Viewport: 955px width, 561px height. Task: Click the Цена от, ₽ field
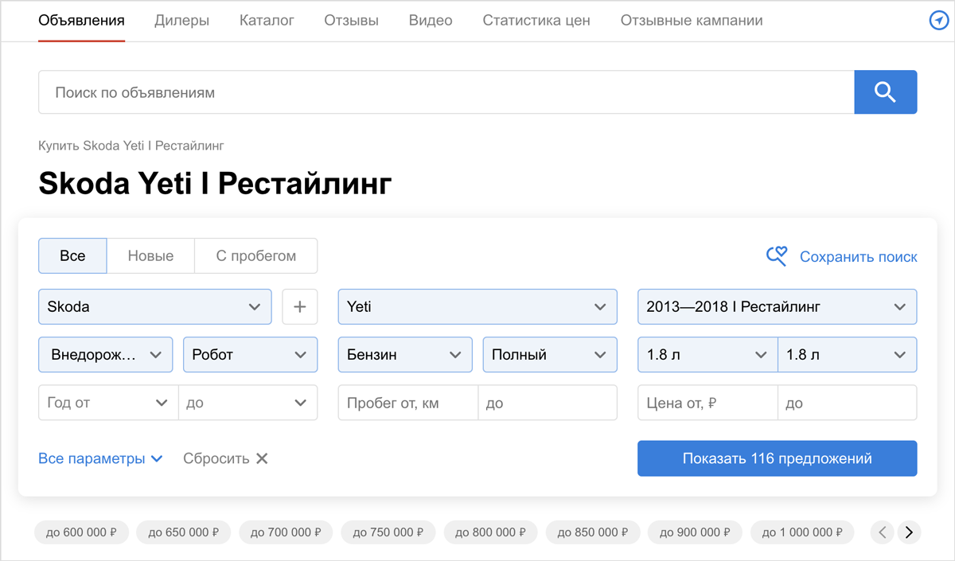(x=707, y=403)
